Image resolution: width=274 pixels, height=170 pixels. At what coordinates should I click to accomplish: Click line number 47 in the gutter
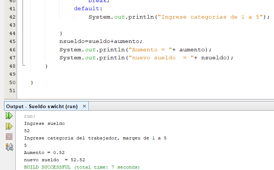pos(12,58)
